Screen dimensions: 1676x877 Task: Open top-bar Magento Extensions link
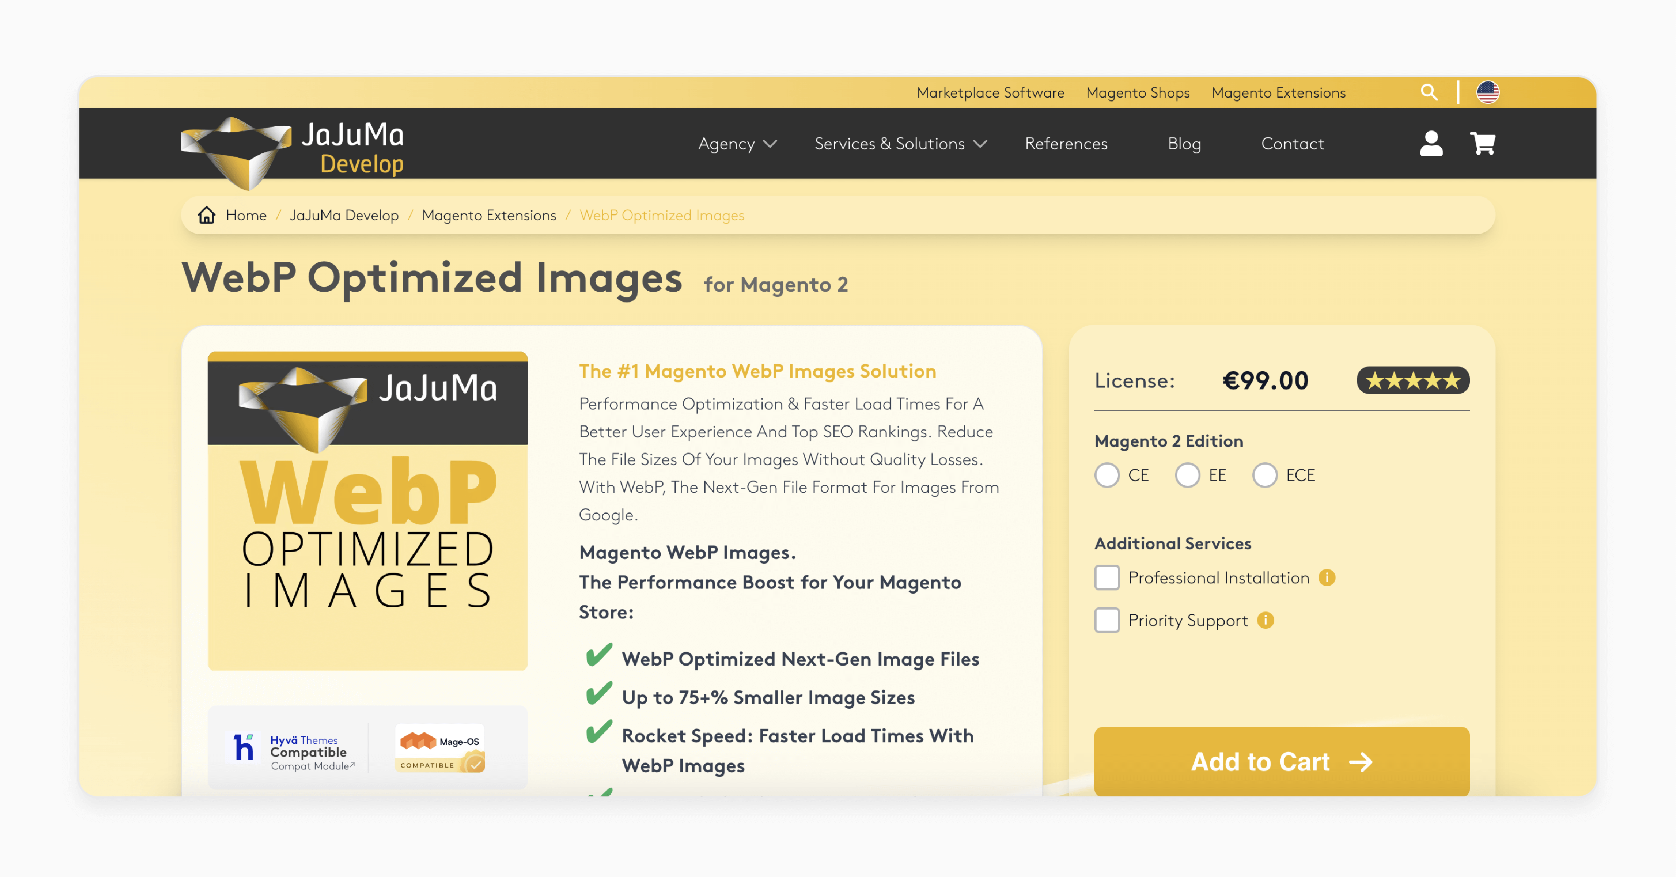(x=1279, y=93)
